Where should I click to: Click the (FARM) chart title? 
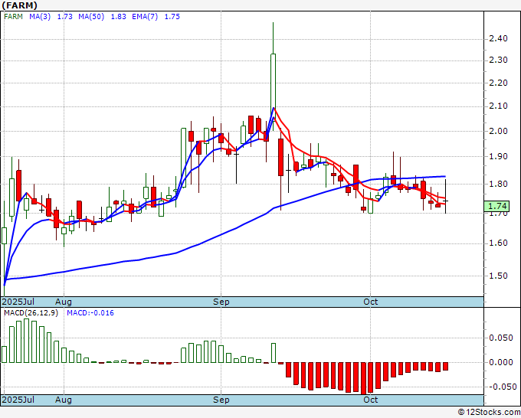pyautogui.click(x=20, y=5)
